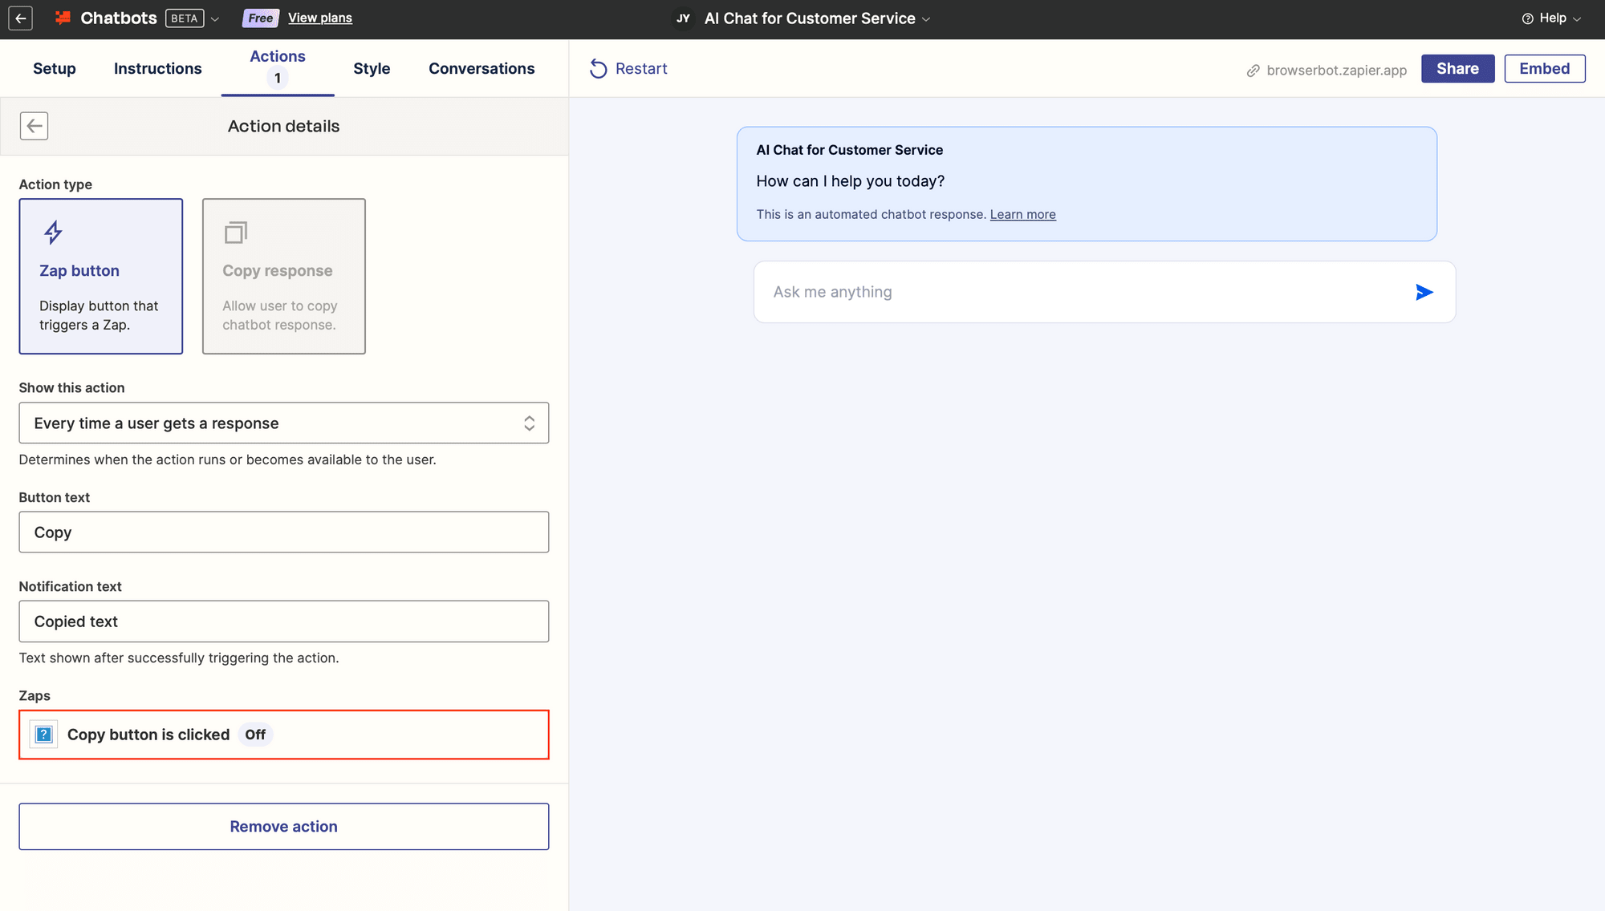The image size is (1605, 911).
Task: Click the Restart icon above the chat
Action: point(599,69)
